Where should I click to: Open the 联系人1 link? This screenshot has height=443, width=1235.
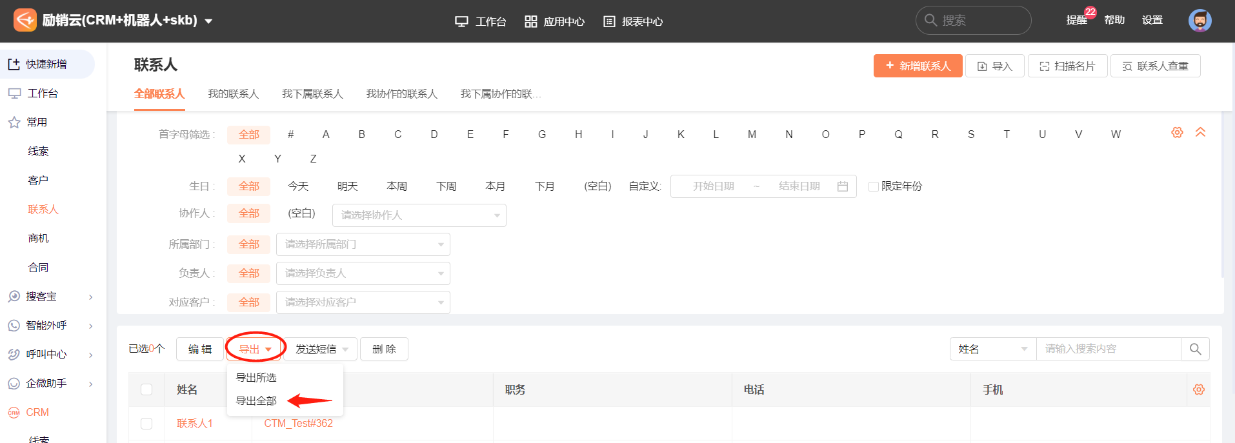(195, 424)
